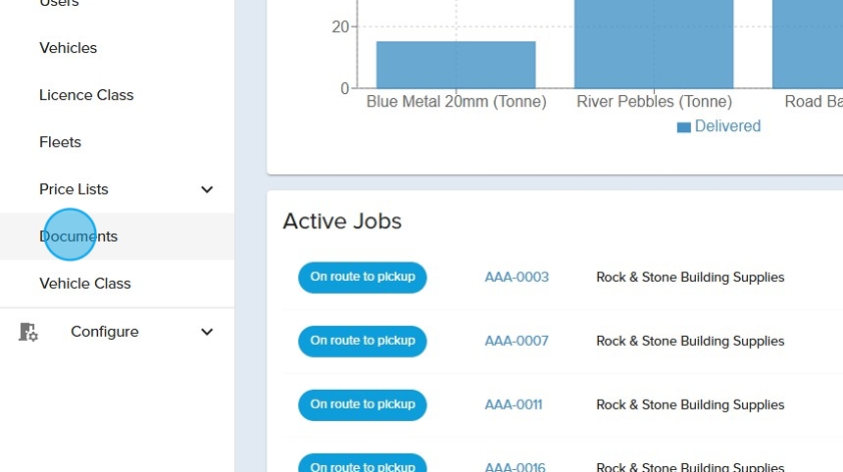Click the Blue Metal 20mm chart bar

pos(456,65)
